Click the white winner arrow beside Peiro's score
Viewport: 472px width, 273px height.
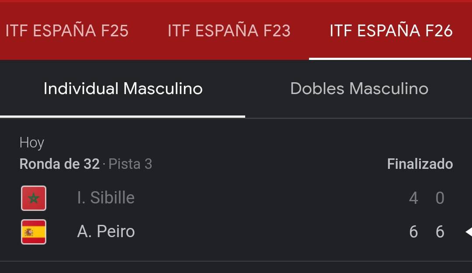pyautogui.click(x=469, y=231)
